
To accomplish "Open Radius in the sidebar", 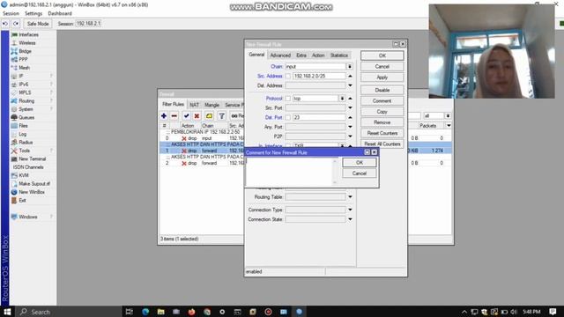I will 26,143.
